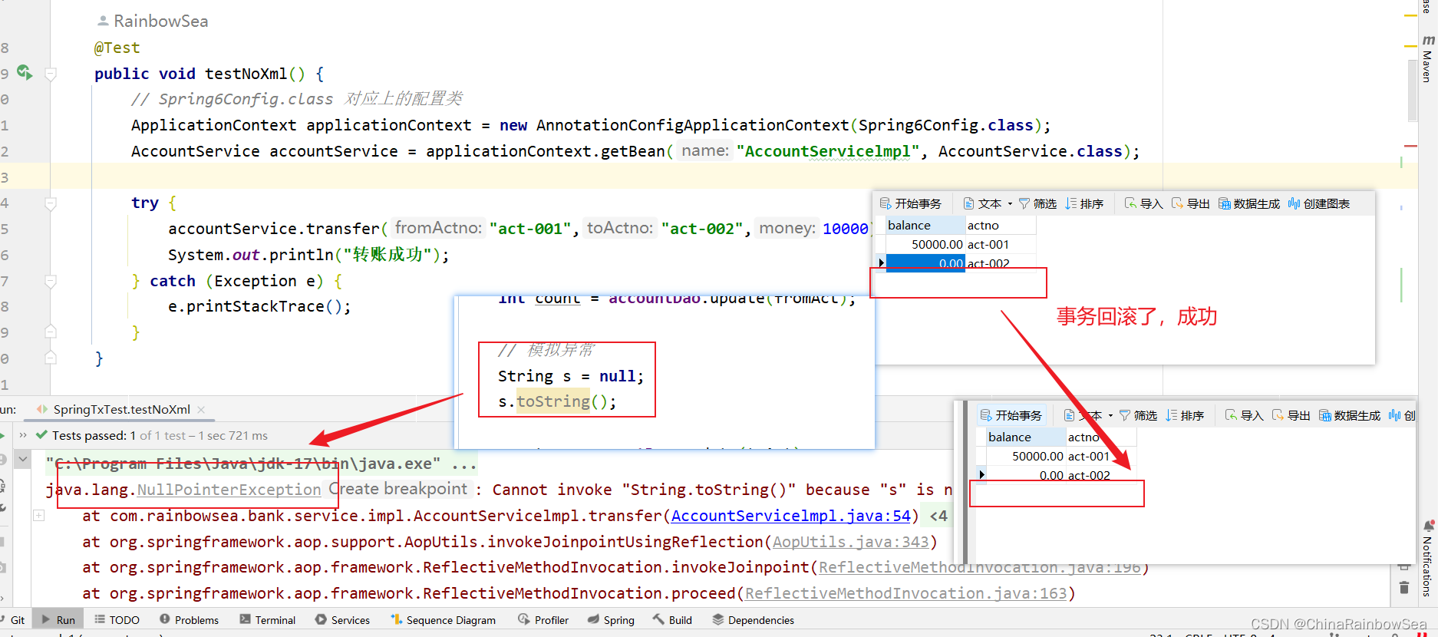Collapse the testNoXml method fold marker
Image resolution: width=1438 pixels, height=637 pixels.
point(51,74)
